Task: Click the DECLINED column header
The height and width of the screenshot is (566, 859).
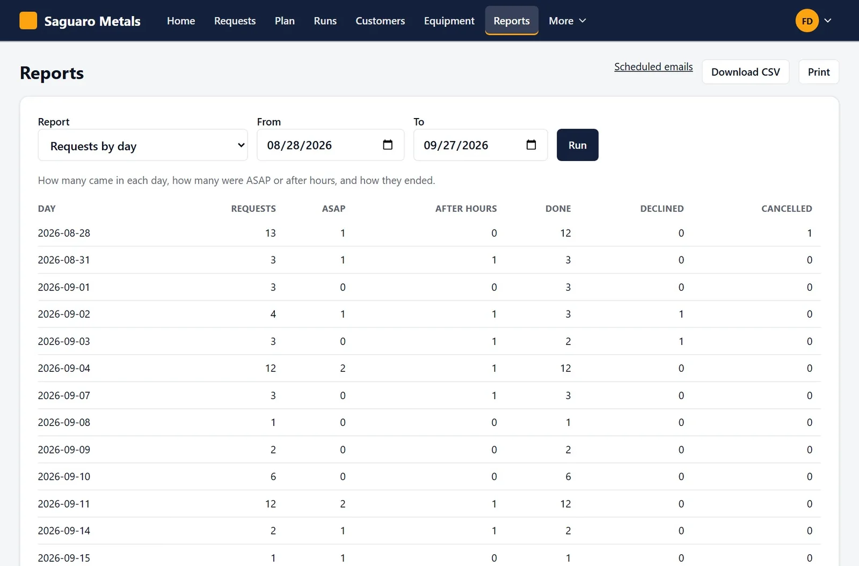Action: (662, 209)
